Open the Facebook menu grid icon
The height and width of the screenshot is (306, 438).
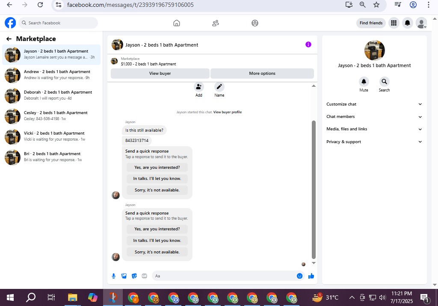click(394, 23)
